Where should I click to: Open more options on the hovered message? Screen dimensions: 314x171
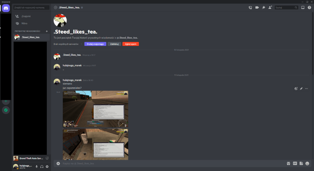coord(306,89)
